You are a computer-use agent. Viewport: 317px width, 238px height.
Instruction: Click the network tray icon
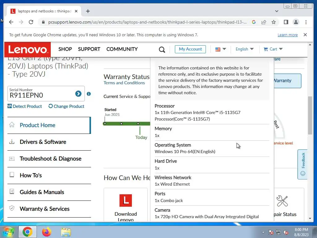[x=278, y=232]
